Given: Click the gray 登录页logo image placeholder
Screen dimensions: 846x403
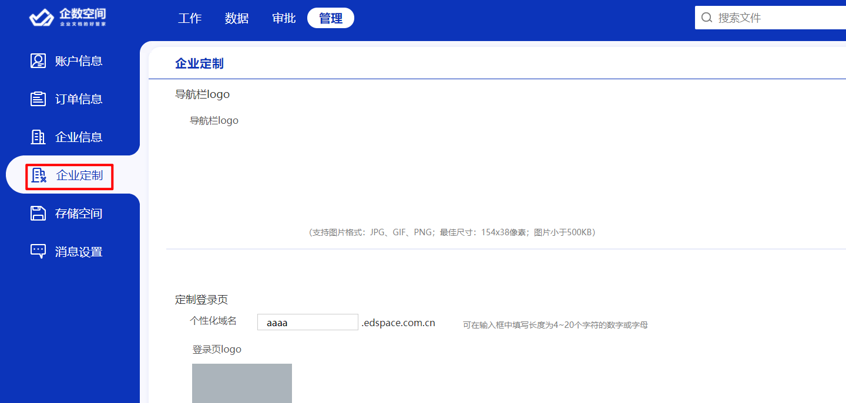Looking at the screenshot, I should [242, 383].
